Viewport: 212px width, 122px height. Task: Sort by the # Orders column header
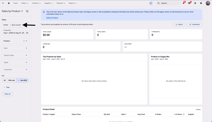158,114
